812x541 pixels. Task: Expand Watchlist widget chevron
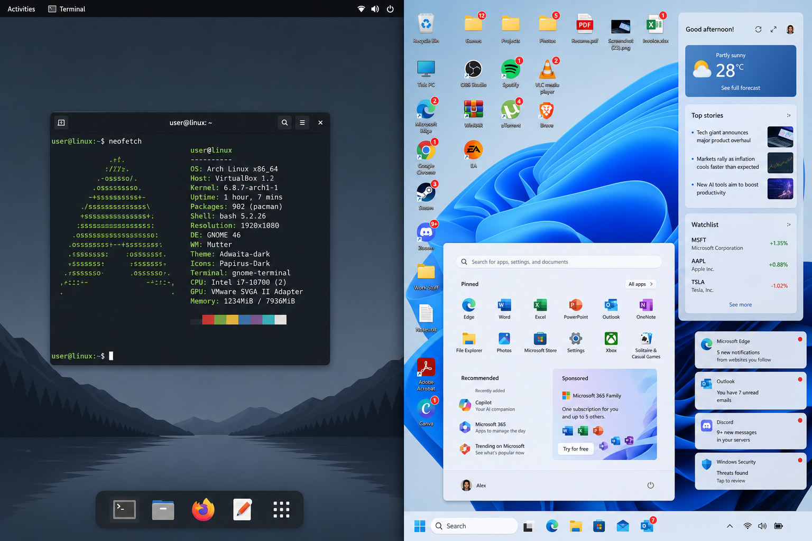tap(789, 225)
